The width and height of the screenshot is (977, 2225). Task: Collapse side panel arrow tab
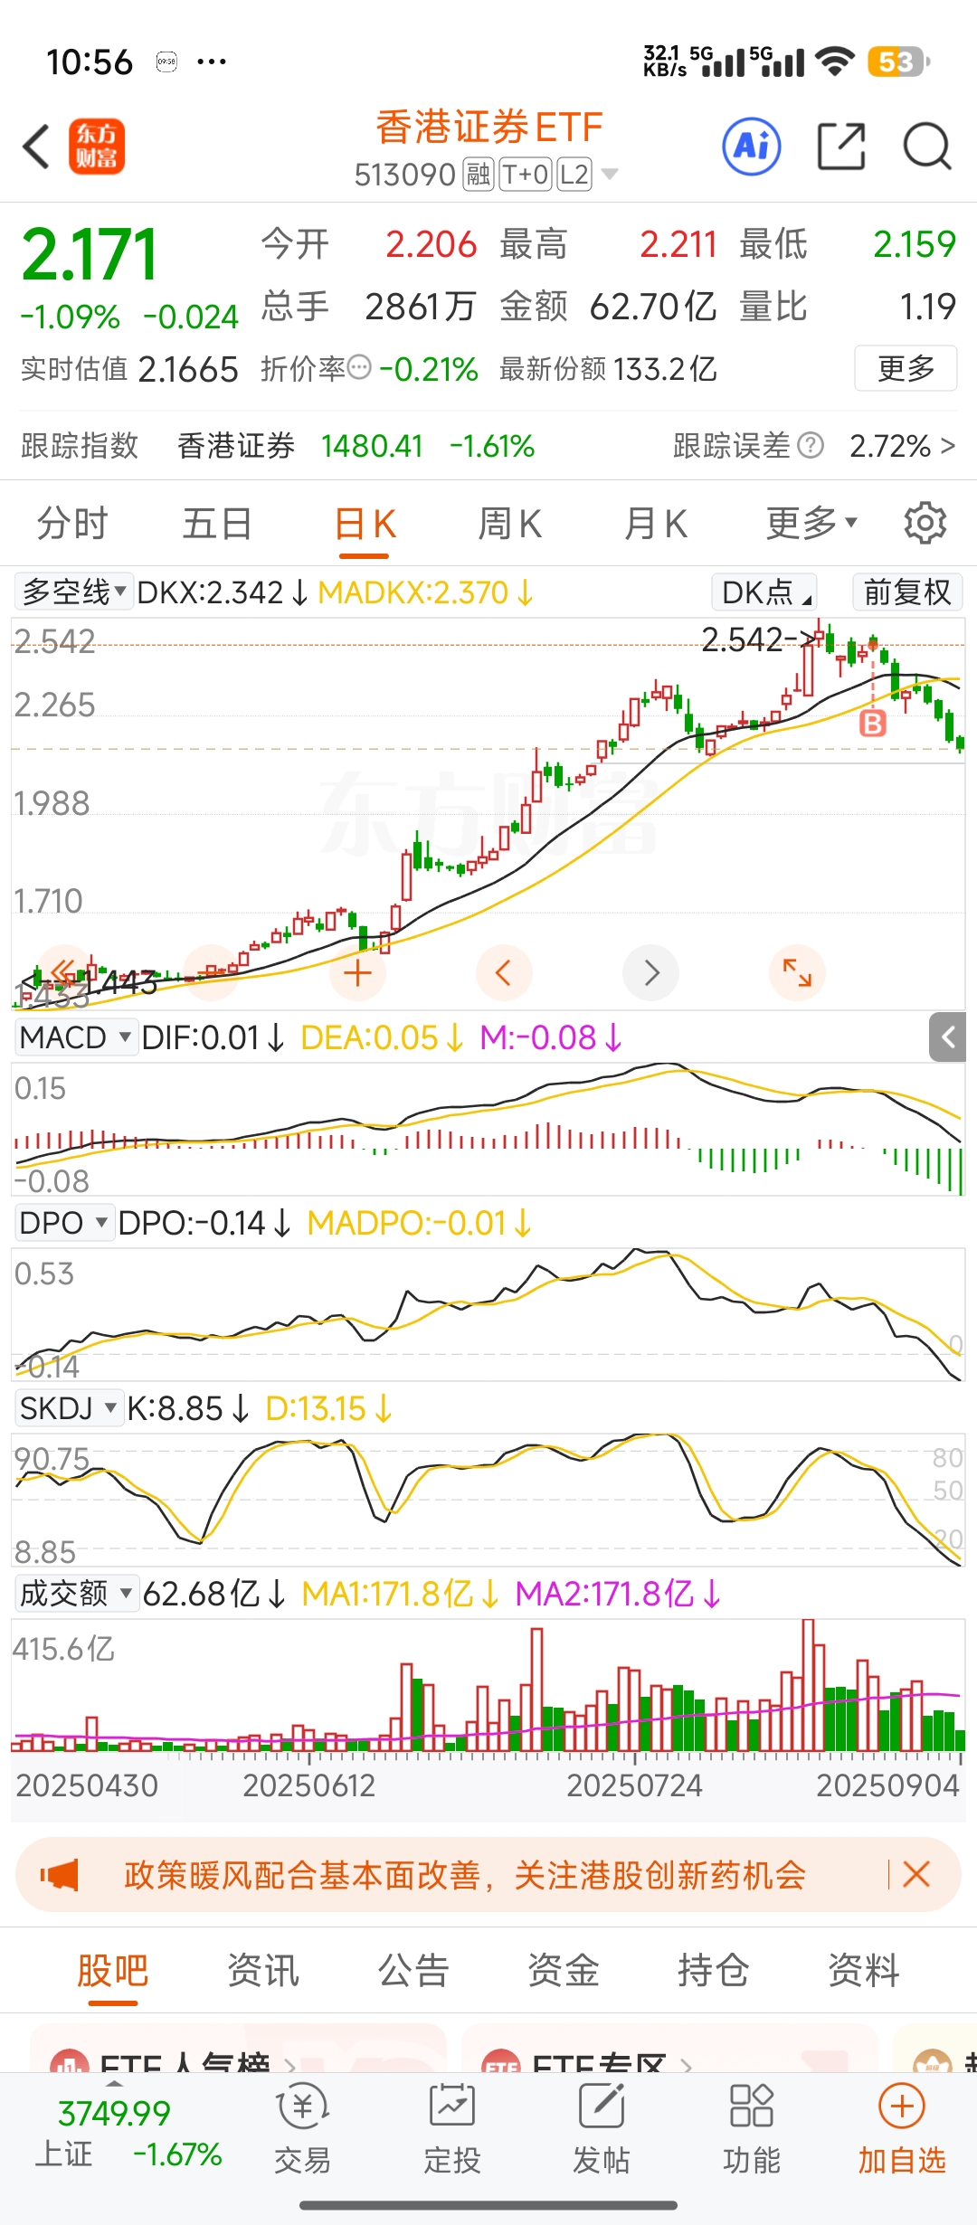point(947,1037)
